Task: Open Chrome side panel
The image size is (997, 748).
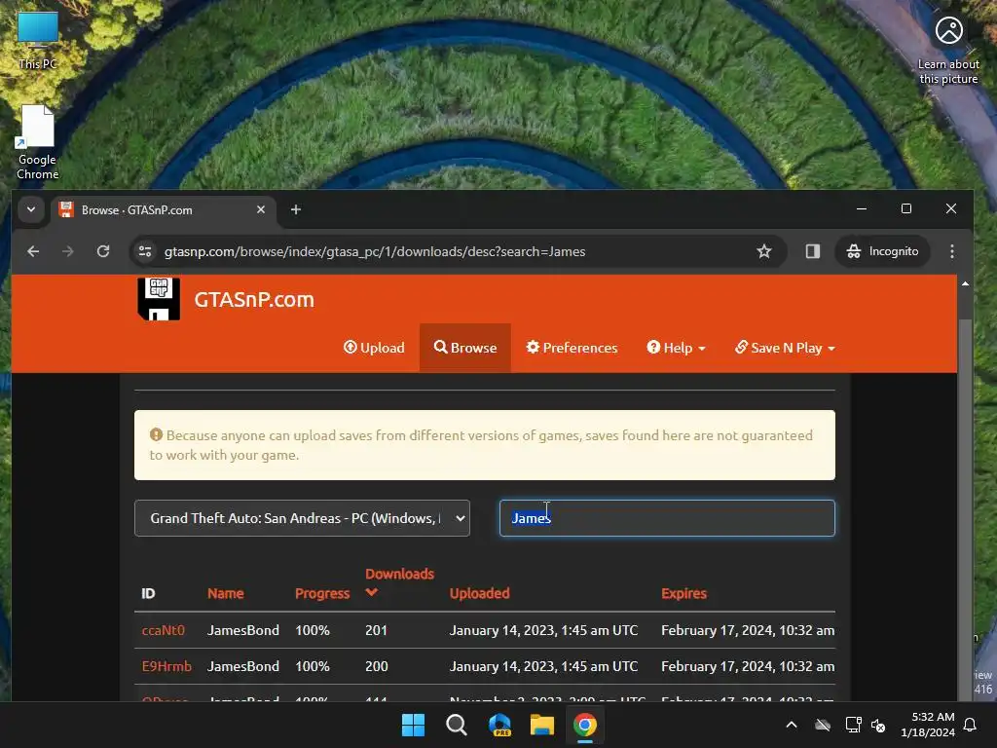Action: tap(812, 251)
